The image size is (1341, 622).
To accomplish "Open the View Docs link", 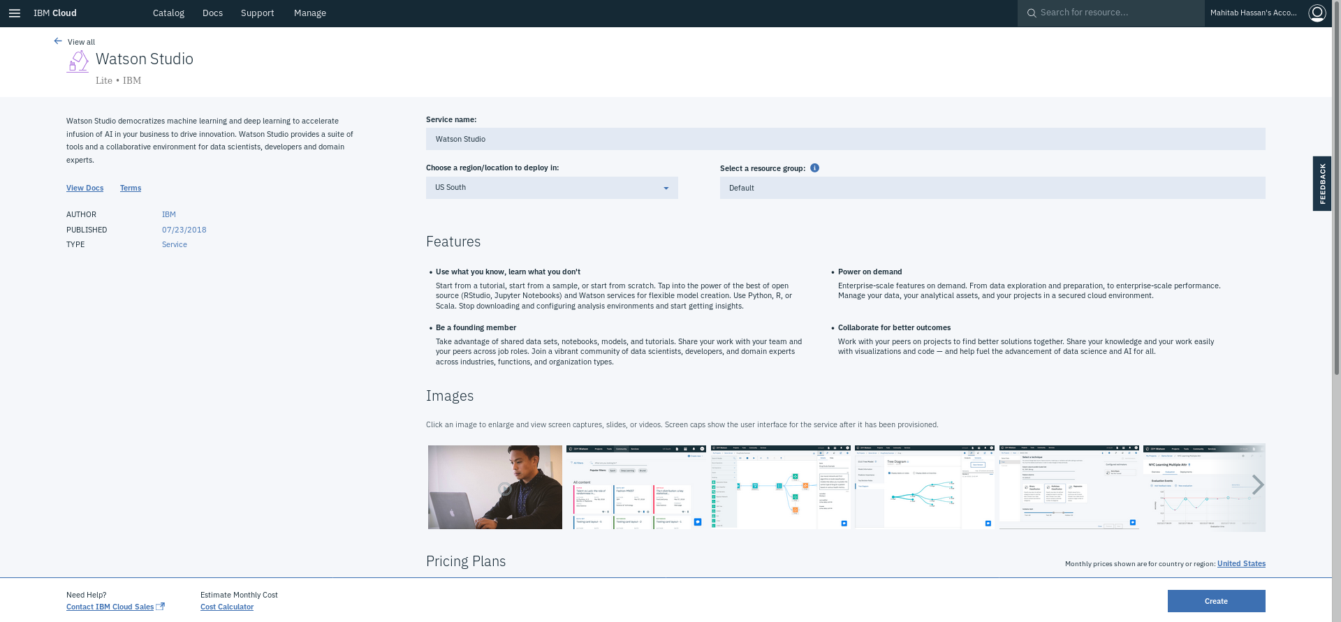I will [x=85, y=188].
